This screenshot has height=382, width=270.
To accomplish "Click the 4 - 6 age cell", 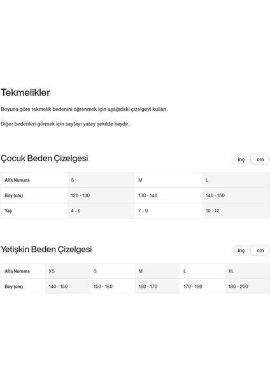I will pyautogui.click(x=101, y=211).
